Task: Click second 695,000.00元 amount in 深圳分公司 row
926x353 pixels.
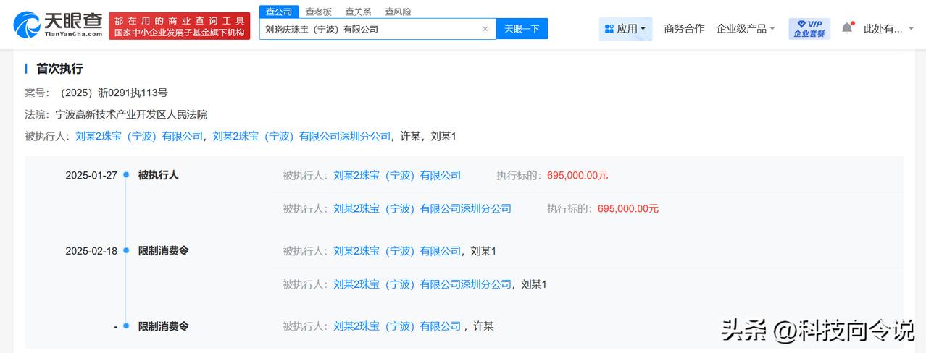Action: click(628, 208)
